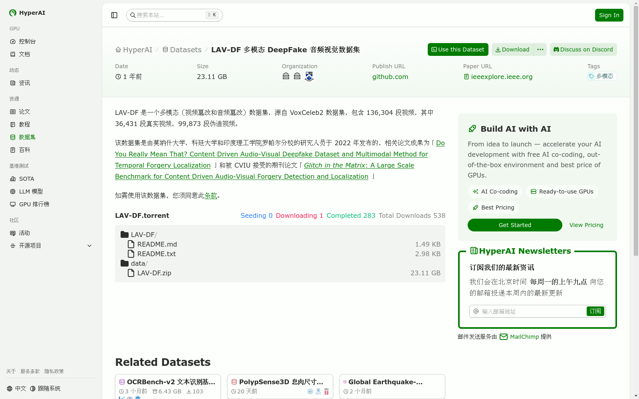Click the search box 搜索本站
The width and height of the screenshot is (639, 399).
pos(175,15)
